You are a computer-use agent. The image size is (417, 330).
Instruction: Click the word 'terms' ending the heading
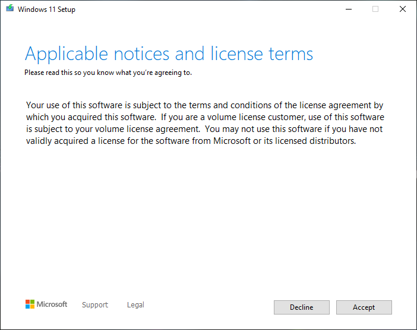290,54
